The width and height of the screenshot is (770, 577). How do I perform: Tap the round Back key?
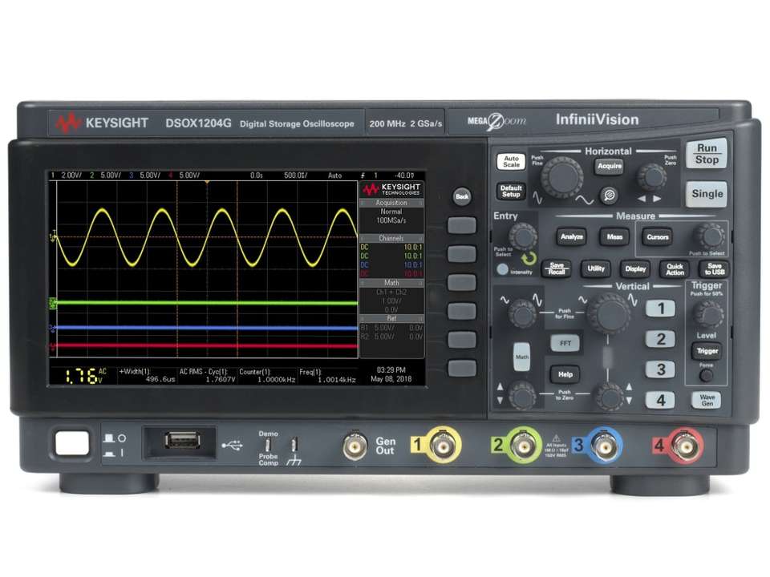point(462,197)
